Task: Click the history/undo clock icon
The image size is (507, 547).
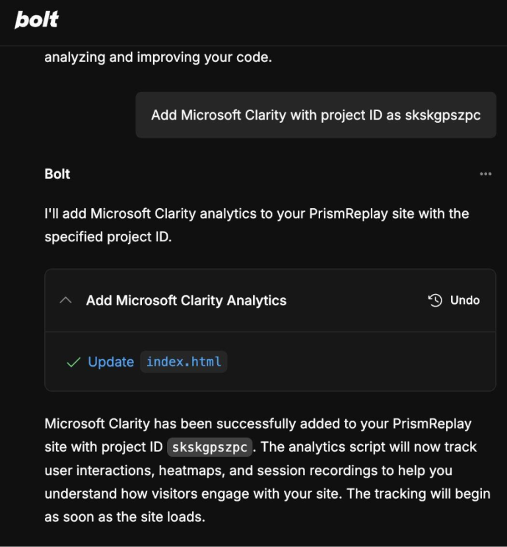Action: tap(436, 301)
